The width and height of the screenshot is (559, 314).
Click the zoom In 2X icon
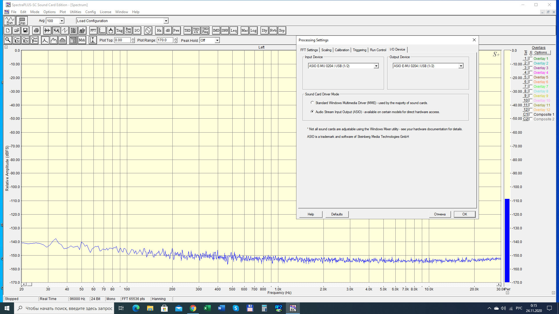click(x=17, y=40)
